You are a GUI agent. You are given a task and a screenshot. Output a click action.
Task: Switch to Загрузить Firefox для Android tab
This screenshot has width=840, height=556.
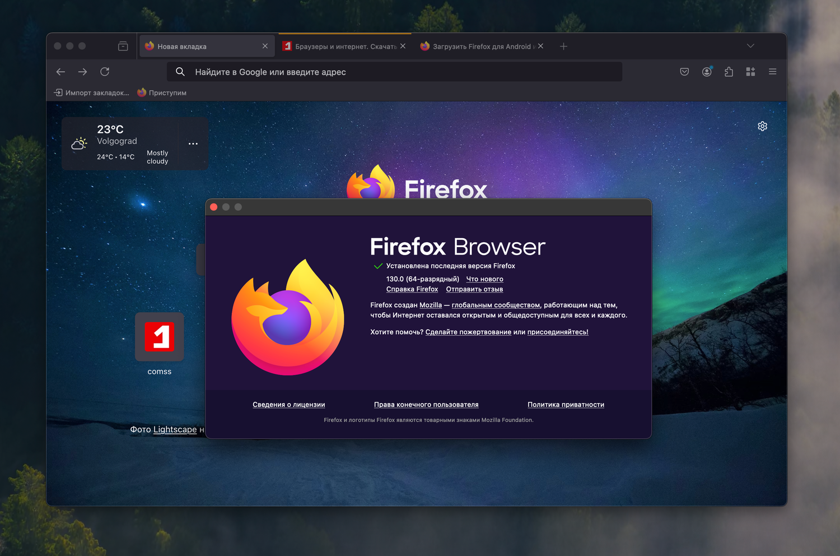click(x=482, y=46)
